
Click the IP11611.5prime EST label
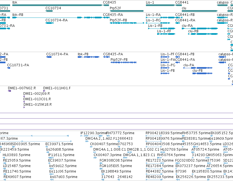pyautogui.click(x=61, y=155)
